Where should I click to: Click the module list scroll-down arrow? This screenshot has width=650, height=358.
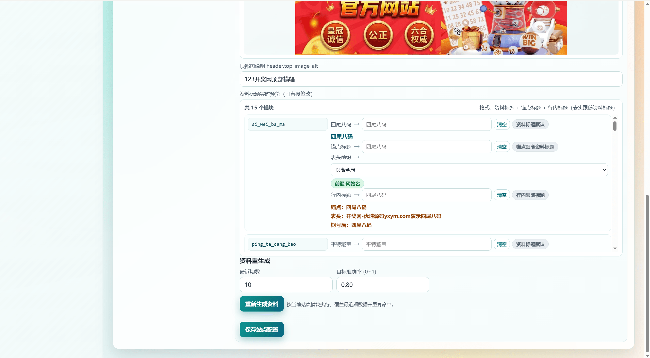(x=615, y=249)
